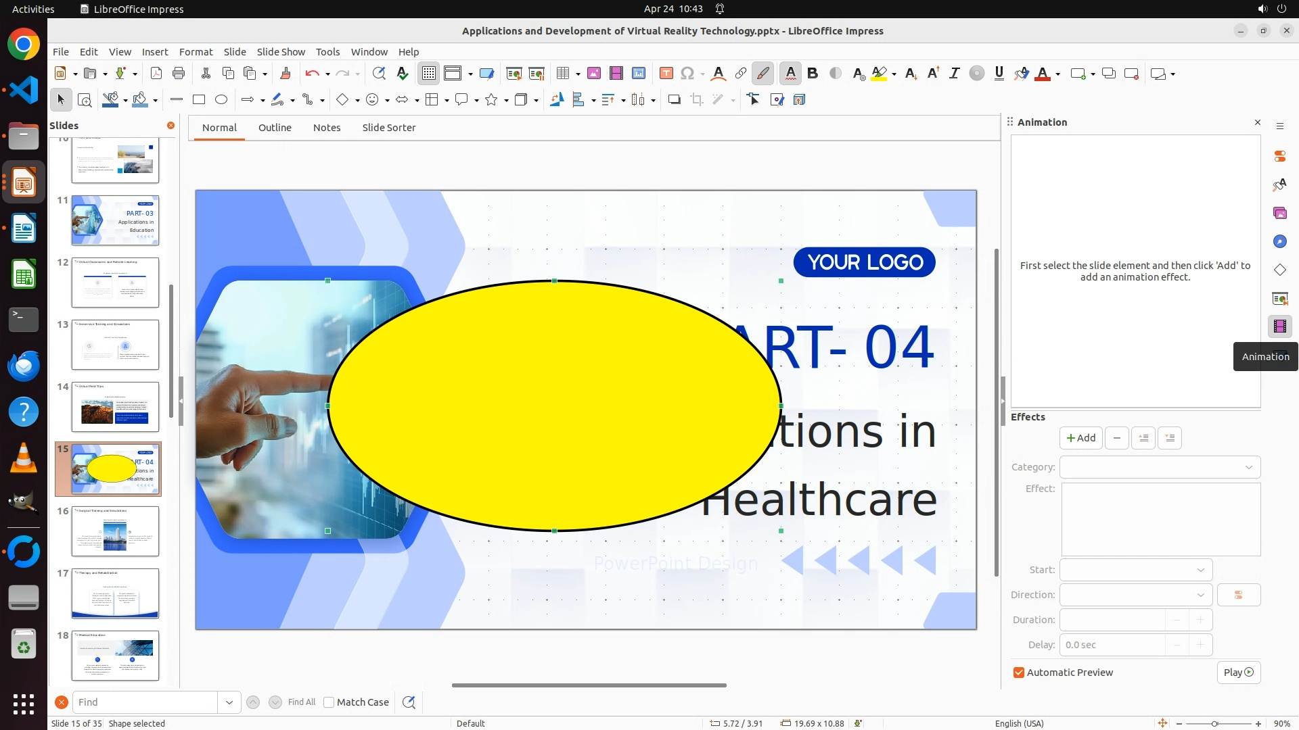Open the animation Start dropdown
The height and width of the screenshot is (730, 1299).
1136,570
